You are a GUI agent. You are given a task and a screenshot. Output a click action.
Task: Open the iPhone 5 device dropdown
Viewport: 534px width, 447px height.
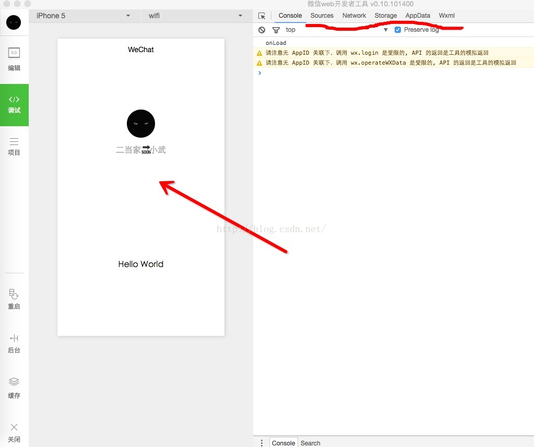[84, 16]
